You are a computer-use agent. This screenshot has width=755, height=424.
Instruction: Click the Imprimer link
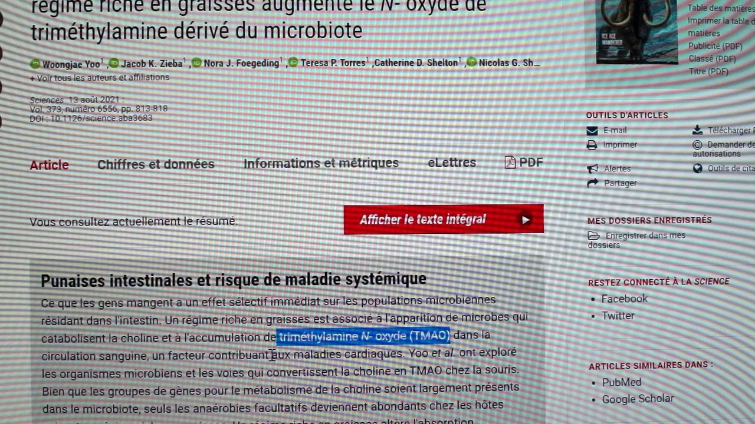coord(620,144)
